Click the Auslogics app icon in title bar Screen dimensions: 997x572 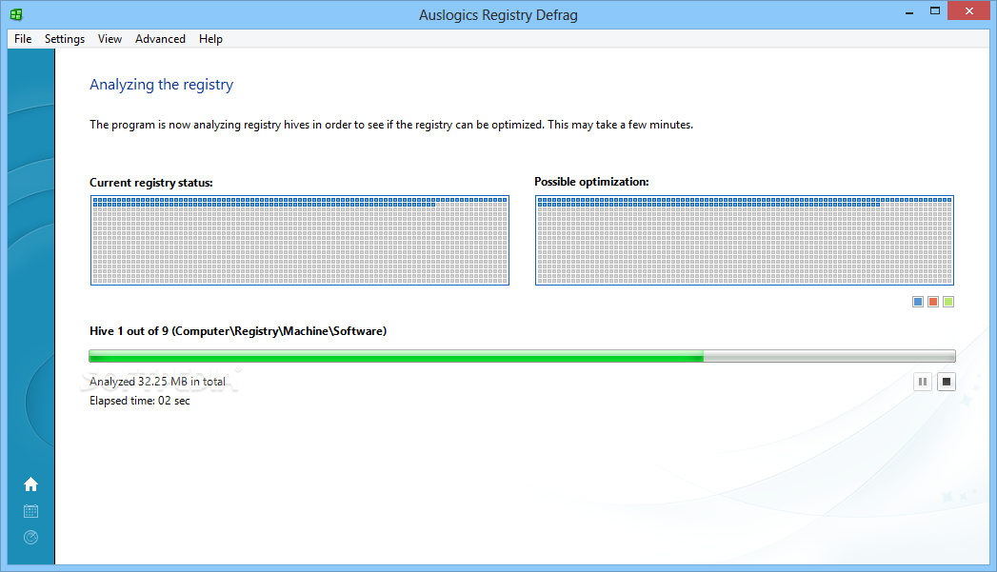point(16,14)
